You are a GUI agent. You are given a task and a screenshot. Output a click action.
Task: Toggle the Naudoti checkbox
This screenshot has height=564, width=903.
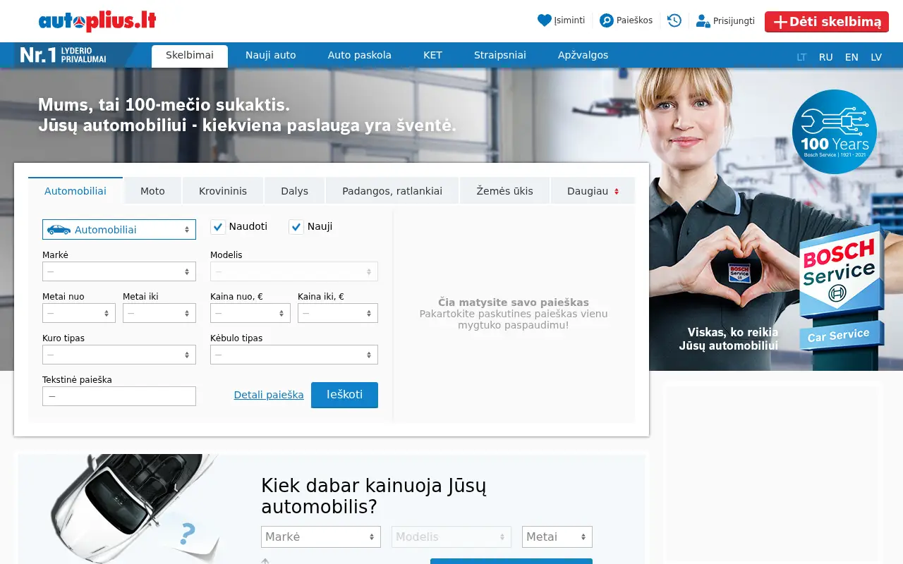[x=218, y=227]
